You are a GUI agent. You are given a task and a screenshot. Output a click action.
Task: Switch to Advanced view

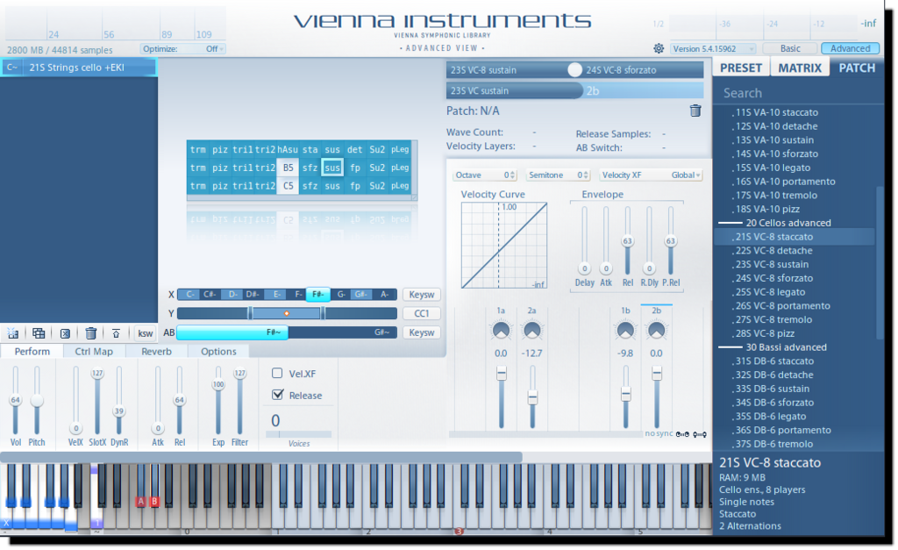850,49
